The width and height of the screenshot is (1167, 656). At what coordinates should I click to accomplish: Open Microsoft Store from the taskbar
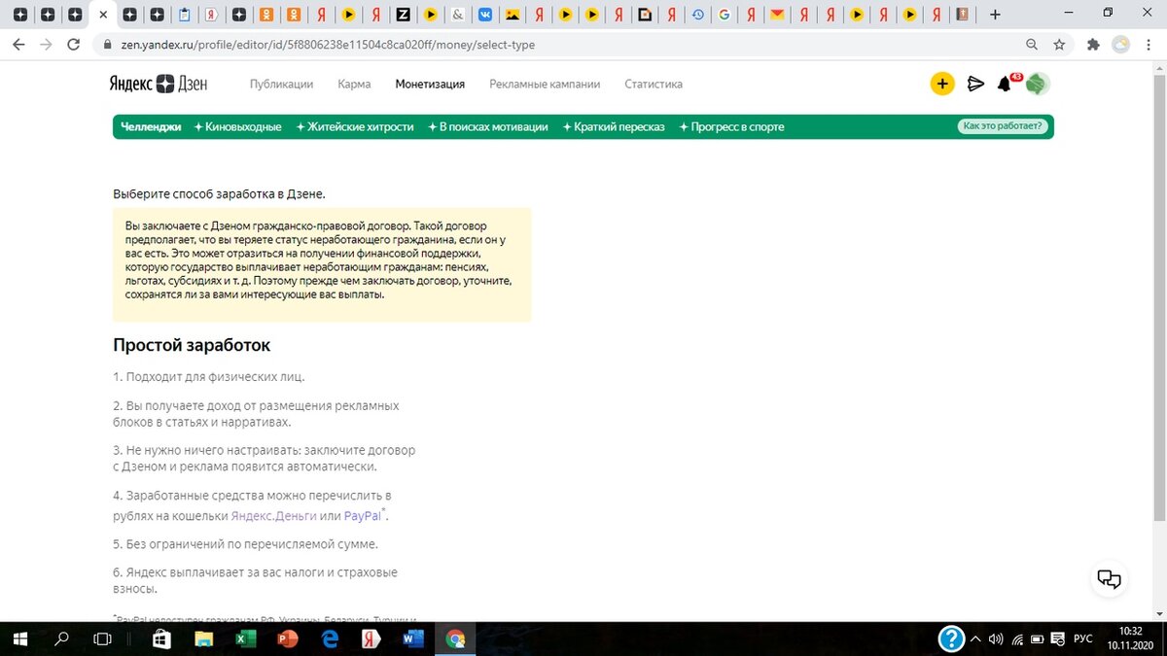[x=162, y=639]
